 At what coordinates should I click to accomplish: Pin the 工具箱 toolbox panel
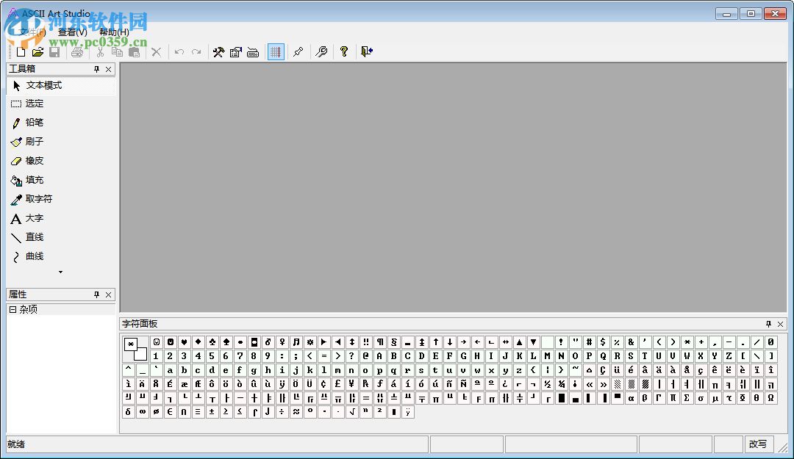pos(96,69)
